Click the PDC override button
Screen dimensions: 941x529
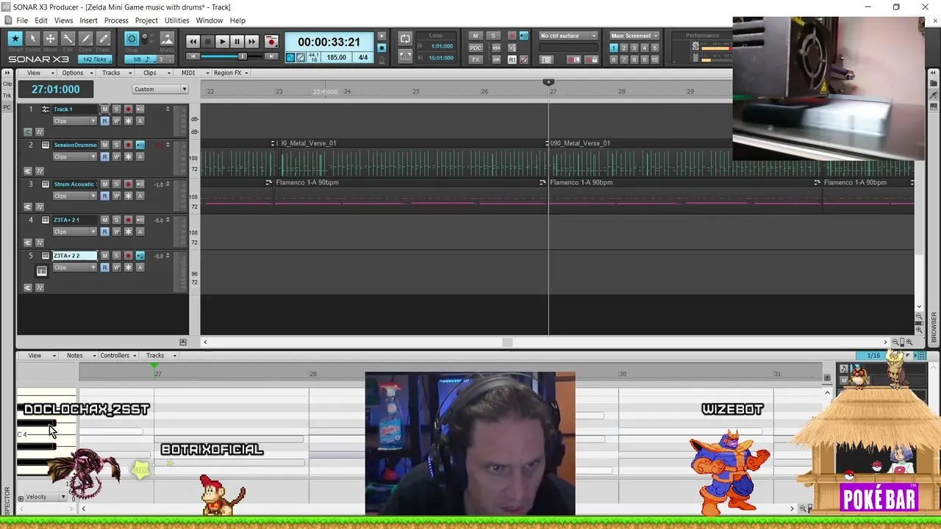[476, 48]
